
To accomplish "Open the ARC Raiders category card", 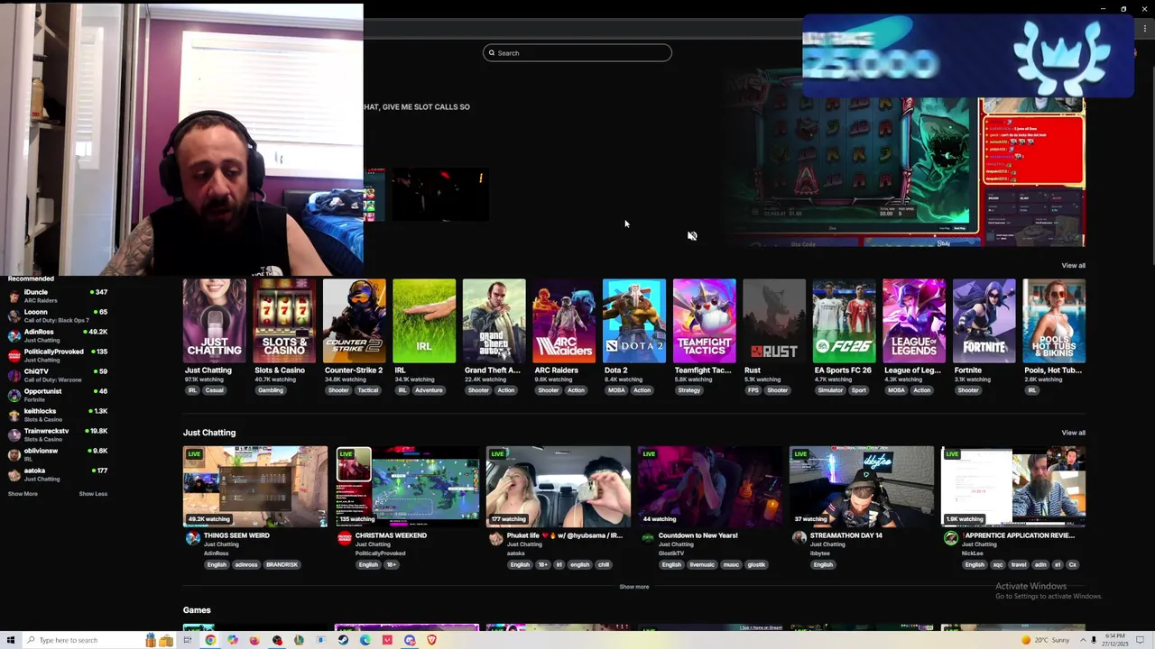I will point(564,321).
